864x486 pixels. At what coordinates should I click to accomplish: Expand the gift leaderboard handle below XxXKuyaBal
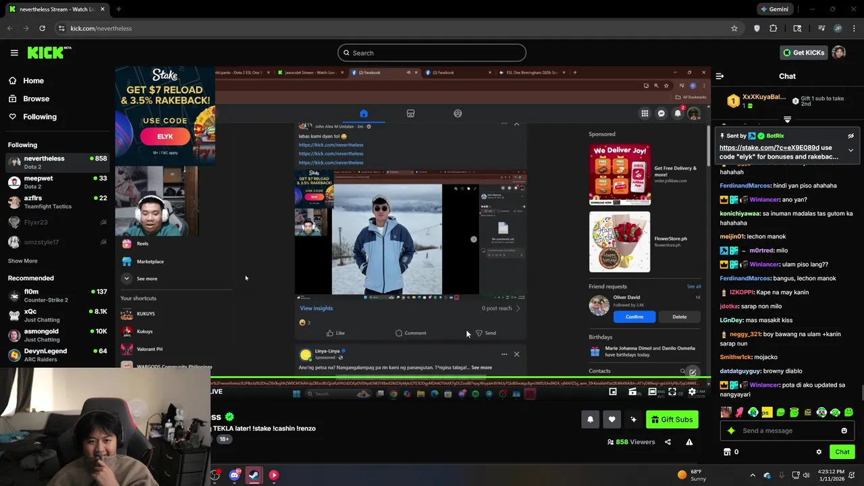tap(787, 119)
